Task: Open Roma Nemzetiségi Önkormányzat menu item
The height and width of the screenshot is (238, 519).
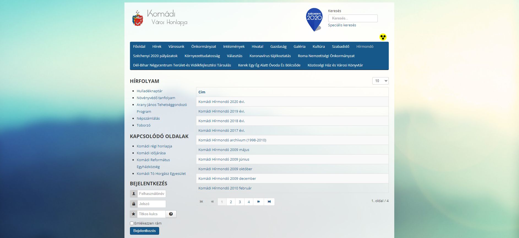Action: tap(326, 56)
